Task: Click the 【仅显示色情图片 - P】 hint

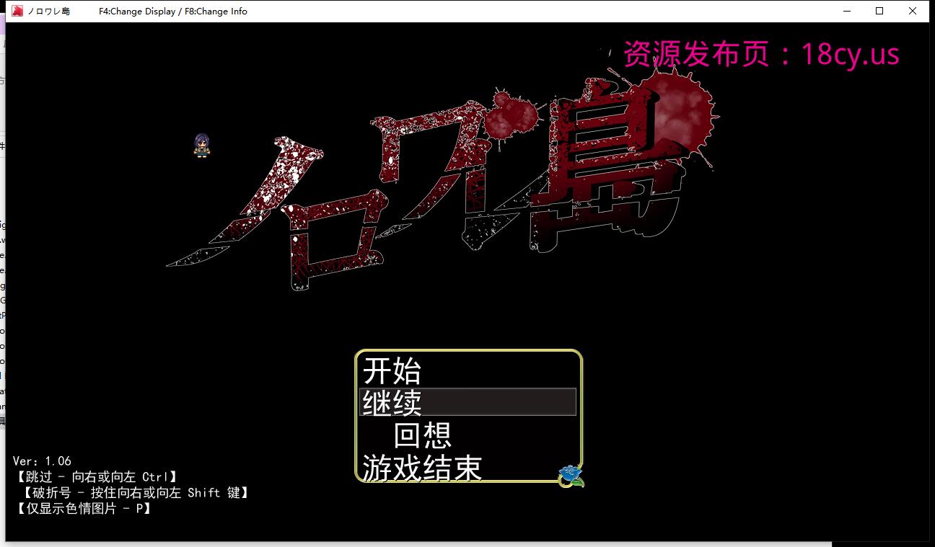Action: tap(83, 509)
